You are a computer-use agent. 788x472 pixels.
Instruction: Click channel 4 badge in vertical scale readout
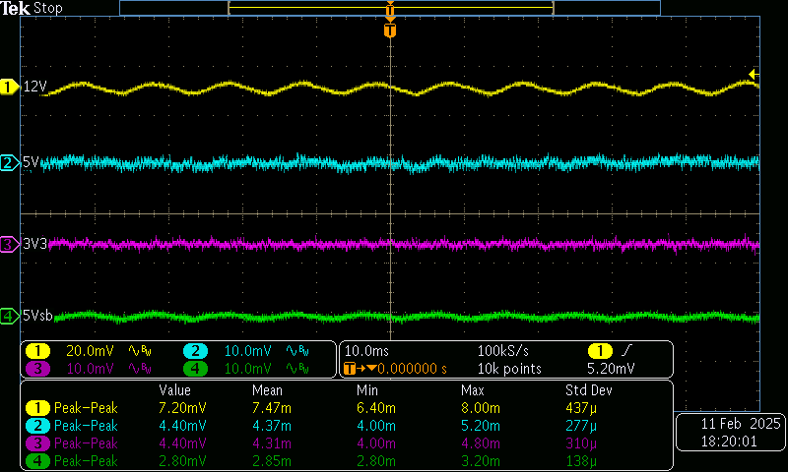coord(195,369)
